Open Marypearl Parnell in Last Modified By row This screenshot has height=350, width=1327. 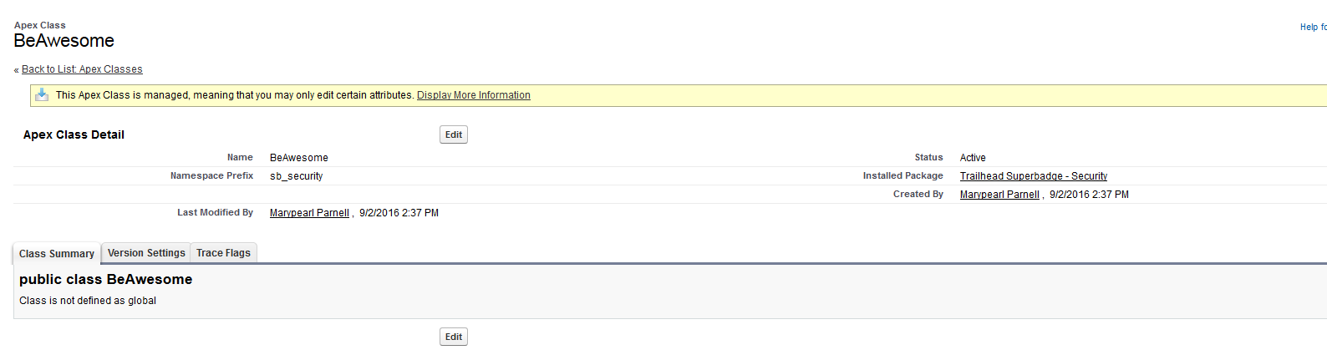309,213
